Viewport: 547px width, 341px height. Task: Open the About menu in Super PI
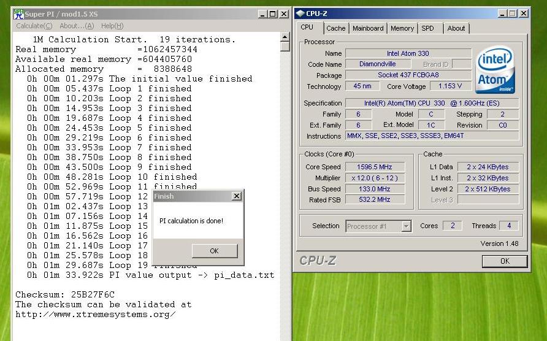[x=77, y=26]
